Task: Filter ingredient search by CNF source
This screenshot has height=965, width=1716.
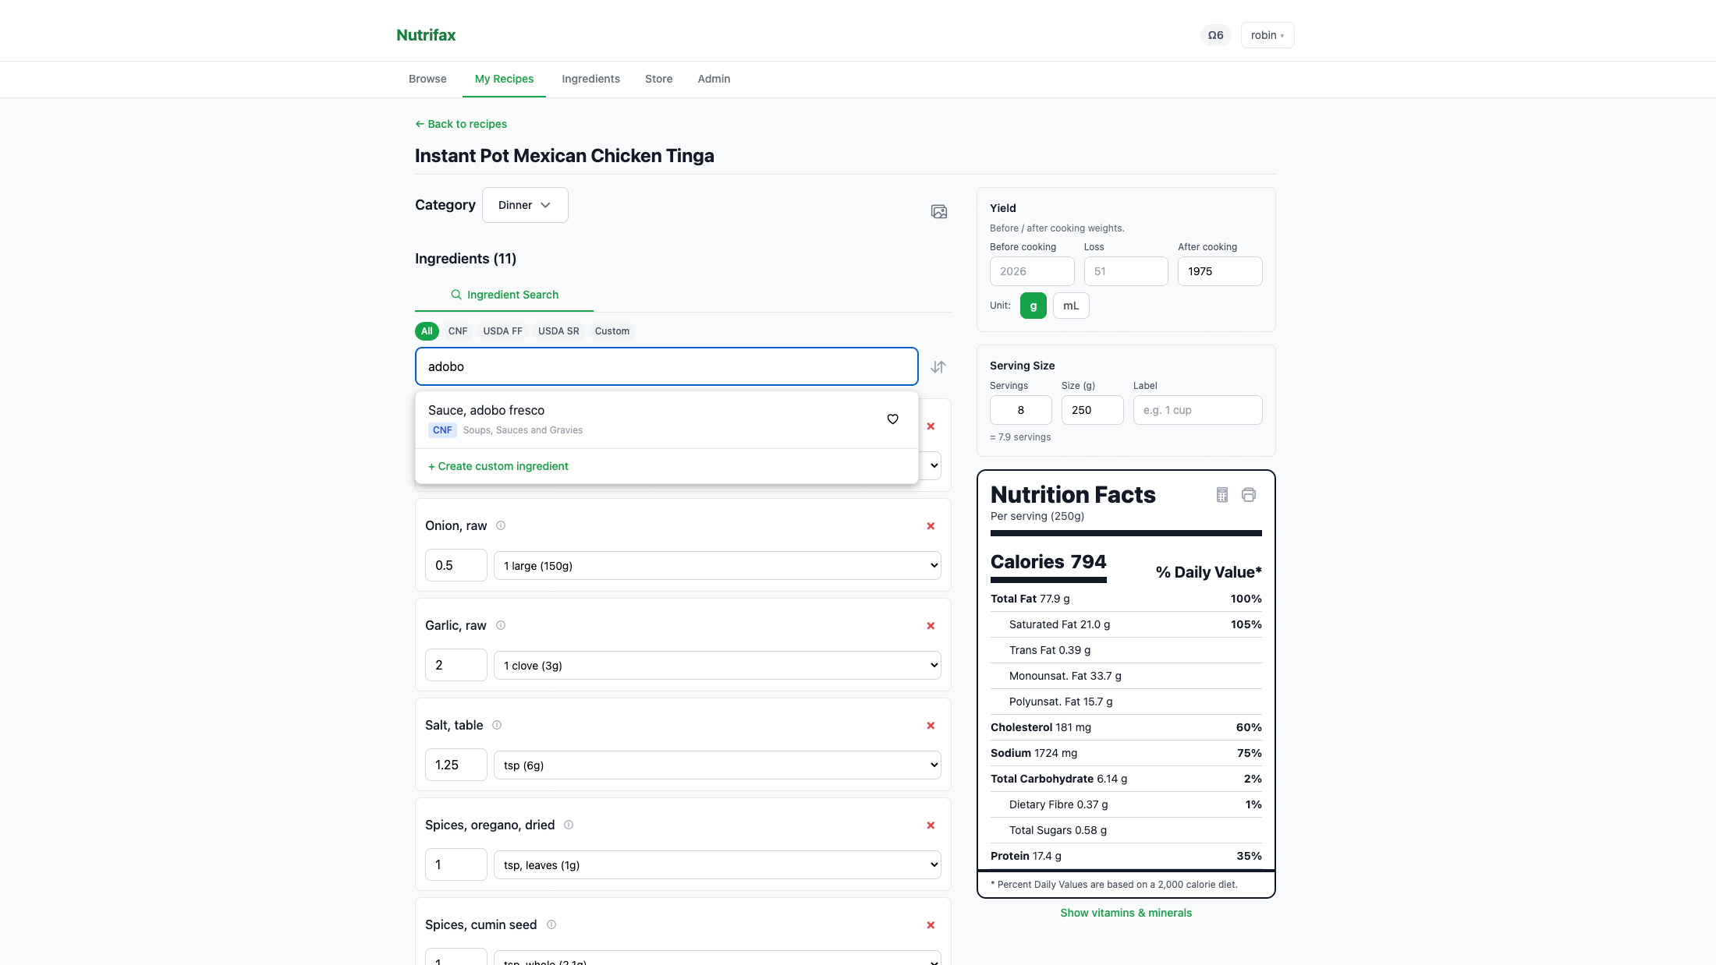Action: coord(457,331)
